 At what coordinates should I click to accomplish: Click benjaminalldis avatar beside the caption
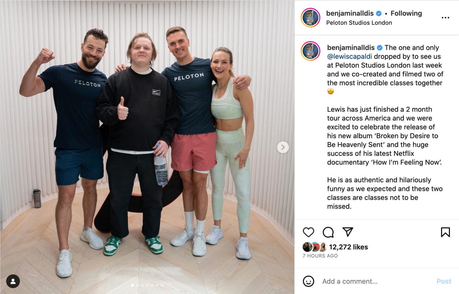[310, 51]
